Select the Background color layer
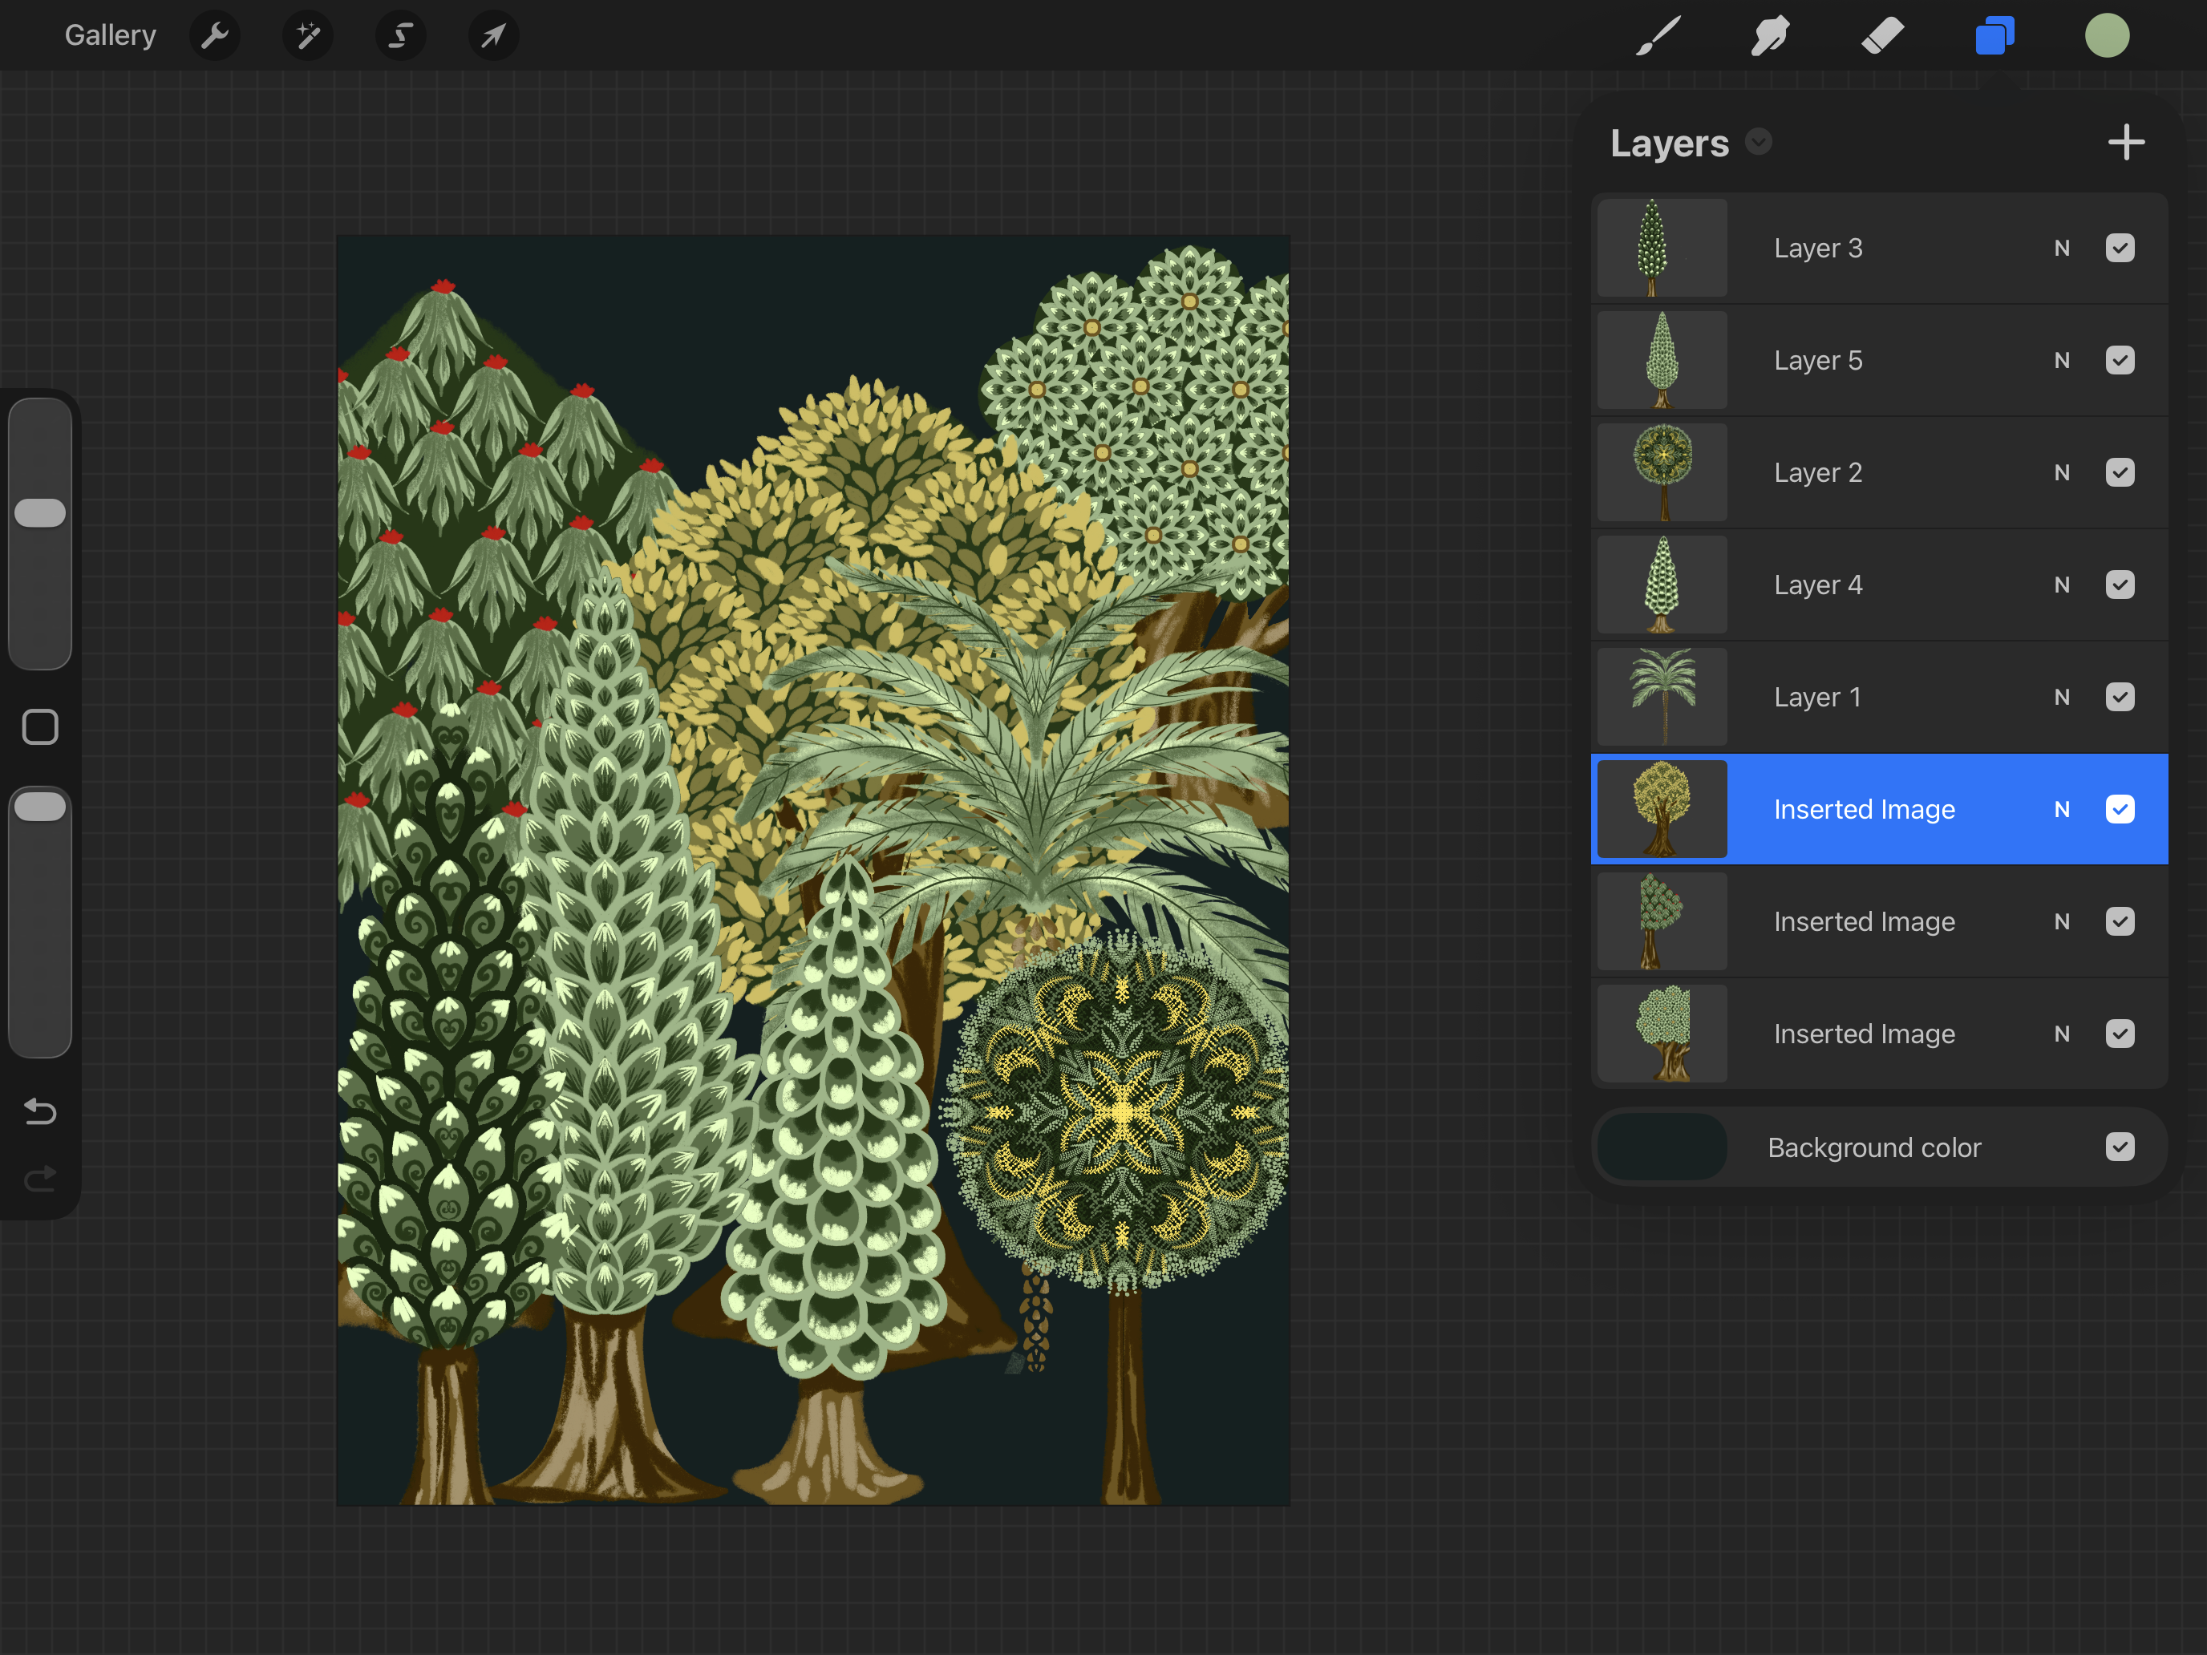 1880,1146
